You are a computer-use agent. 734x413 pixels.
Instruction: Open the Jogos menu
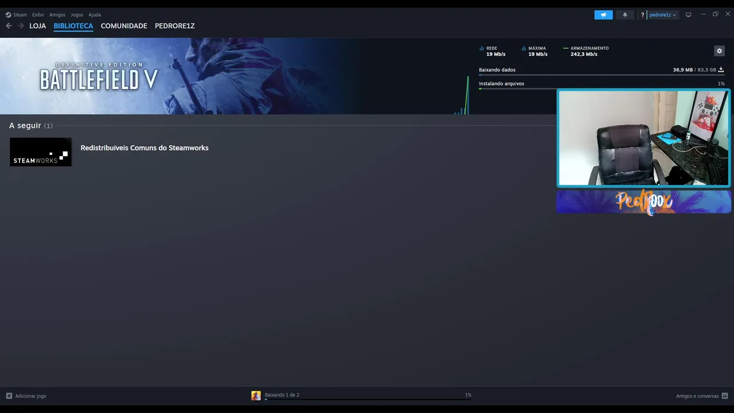tap(77, 15)
